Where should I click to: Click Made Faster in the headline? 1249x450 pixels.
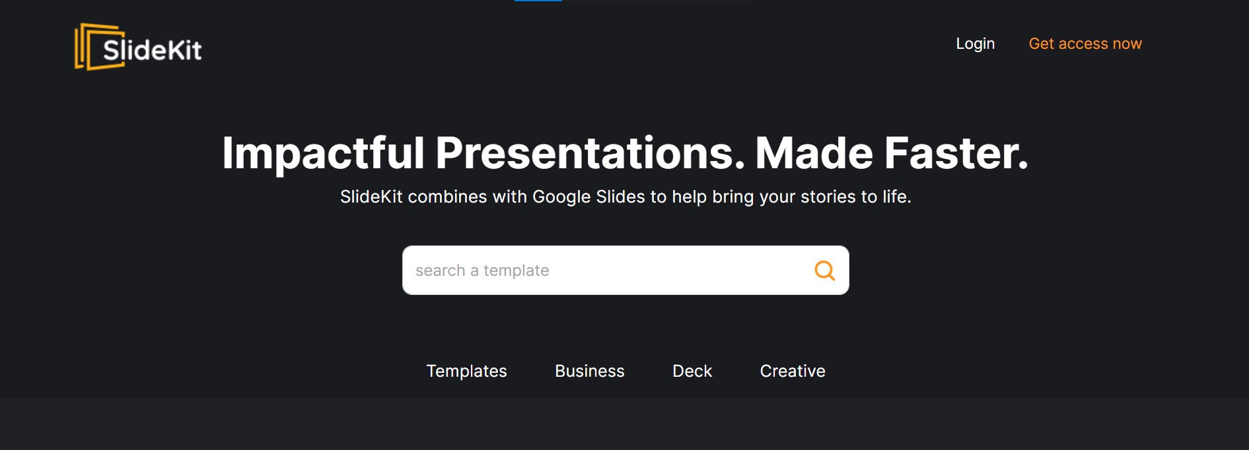pyautogui.click(x=892, y=154)
